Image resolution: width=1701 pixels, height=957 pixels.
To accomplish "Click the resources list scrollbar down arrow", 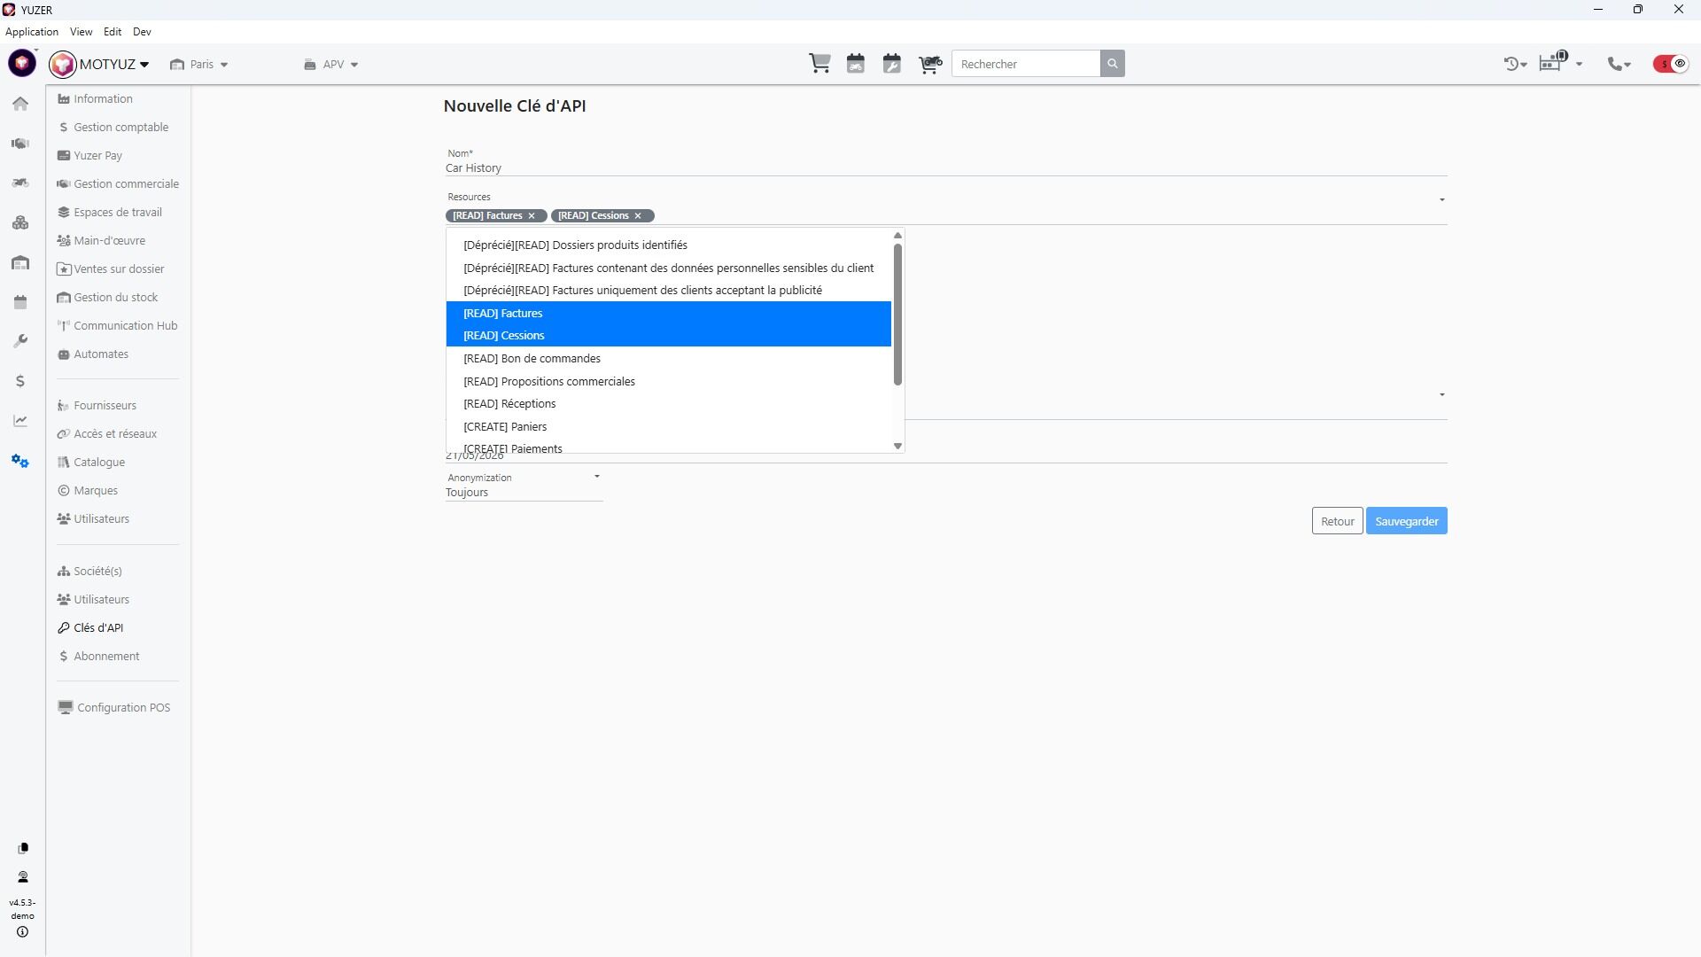I will tap(897, 446).
